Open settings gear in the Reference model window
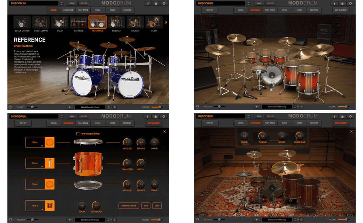The width and height of the screenshot is (363, 223). pyautogui.click(x=164, y=4)
